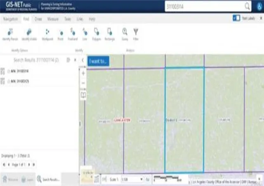Select second AIN search result
The height and width of the screenshot is (186, 264).
click(x=20, y=81)
